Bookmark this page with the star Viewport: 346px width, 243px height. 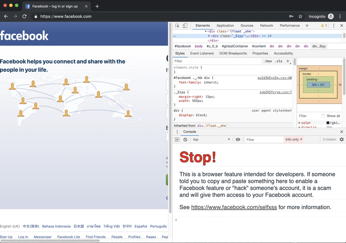tap(300, 16)
